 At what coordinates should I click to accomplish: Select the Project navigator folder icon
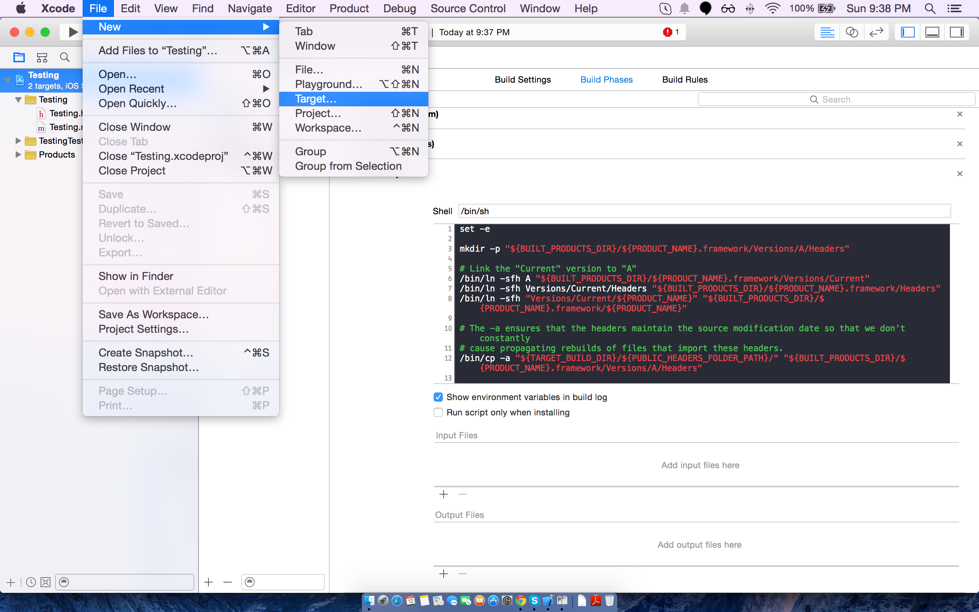coord(19,57)
